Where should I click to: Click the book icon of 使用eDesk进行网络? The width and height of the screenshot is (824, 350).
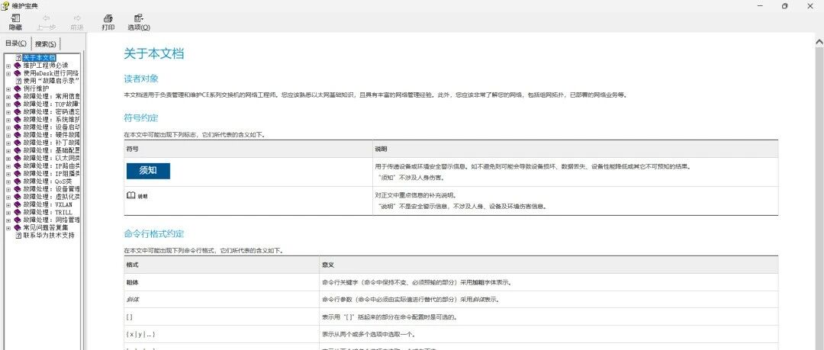pyautogui.click(x=18, y=73)
